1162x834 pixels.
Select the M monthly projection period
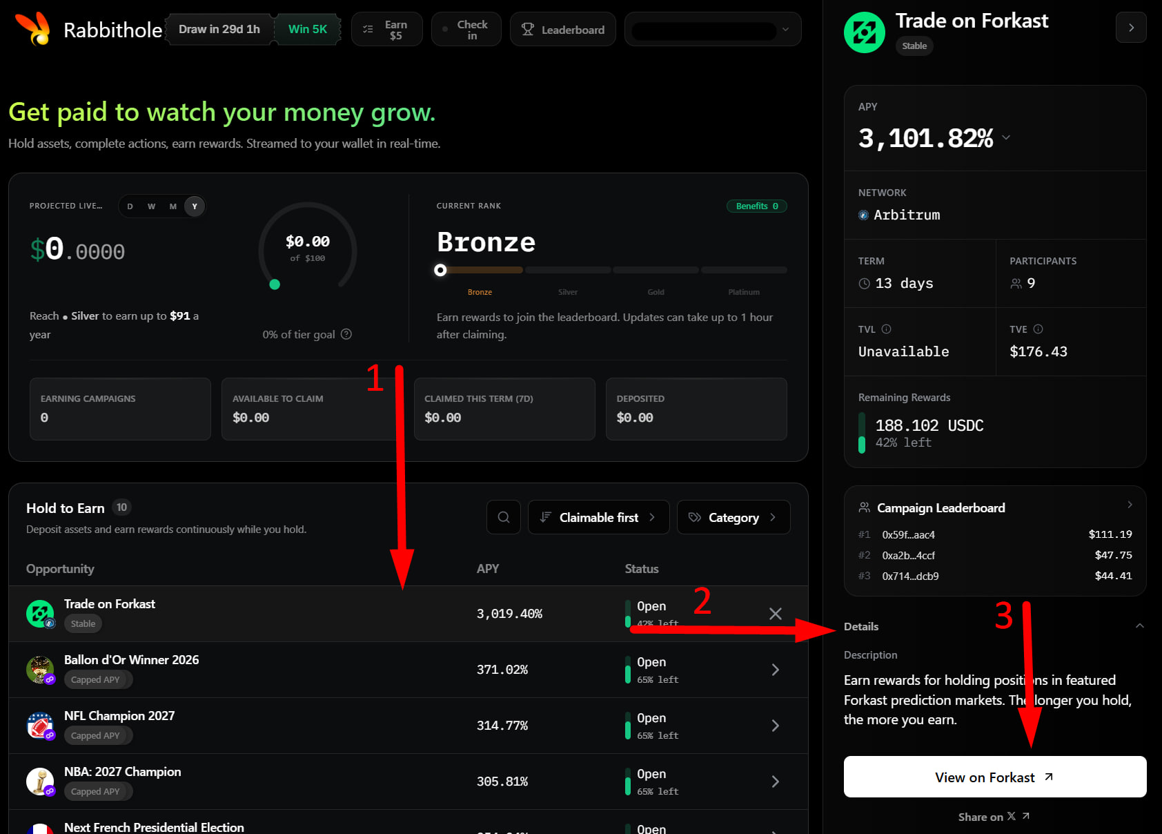(x=173, y=206)
